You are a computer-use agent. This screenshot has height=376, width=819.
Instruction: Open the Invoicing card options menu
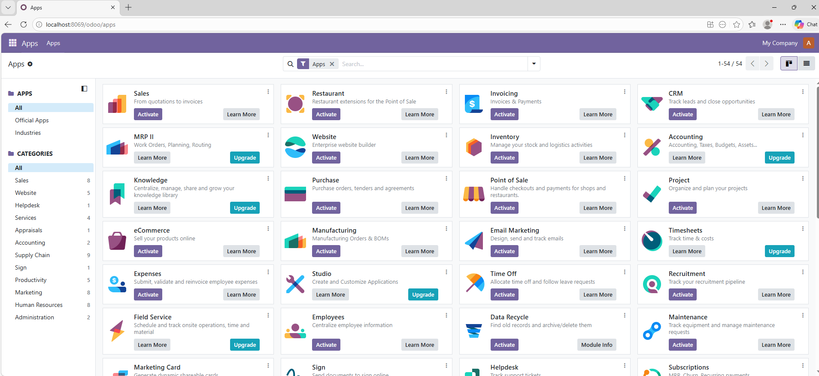625,92
